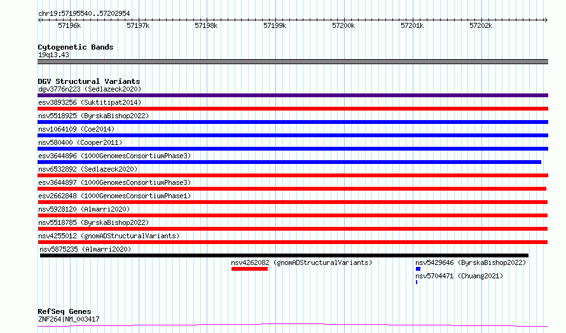Click the short red nsv4262082 bar
Image resolution: width=566 pixels, height=333 pixels.
pos(249,269)
